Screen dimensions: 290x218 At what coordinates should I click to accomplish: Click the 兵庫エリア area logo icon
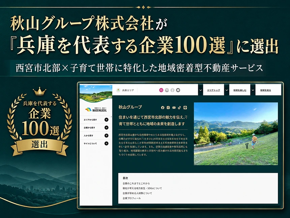tap(118, 90)
